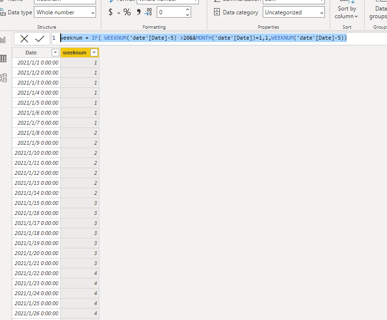Click the Data category icon

[x=217, y=12]
